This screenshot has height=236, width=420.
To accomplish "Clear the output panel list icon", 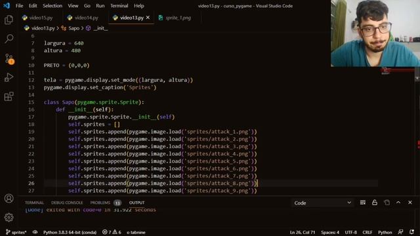I will point(363,203).
